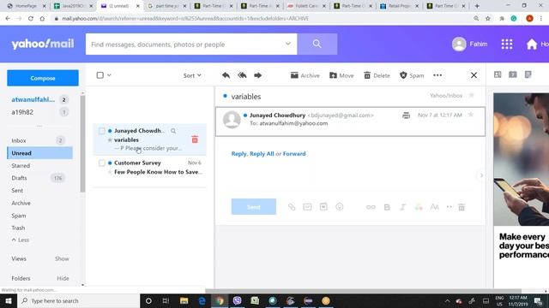Viewport: 549px width, 308px height.
Task: Open the More options ellipsis menu
Action: tap(437, 75)
